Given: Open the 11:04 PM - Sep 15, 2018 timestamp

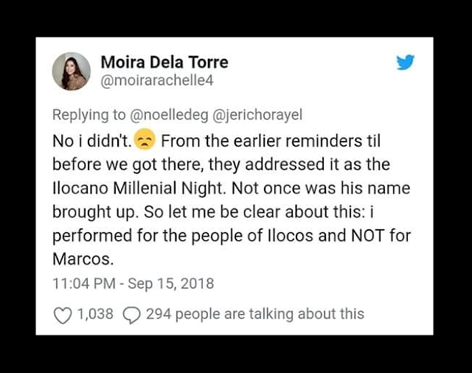Looking at the screenshot, I should tap(133, 283).
